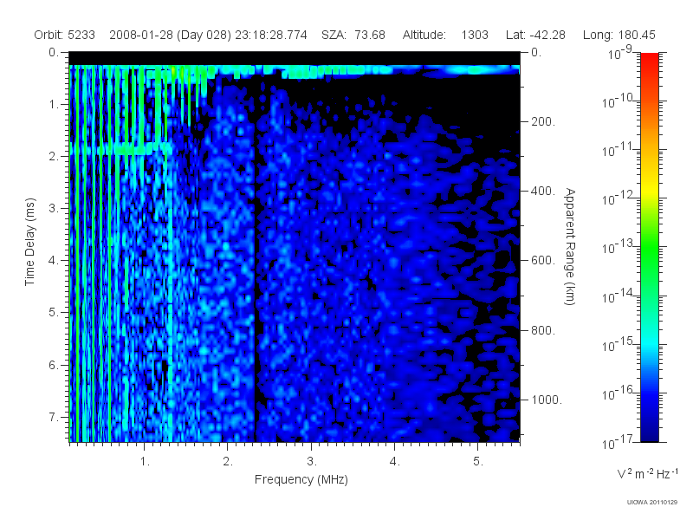Click the cyan surface reflection near 5 MHz
This screenshot has height=520, width=693.
click(473, 70)
